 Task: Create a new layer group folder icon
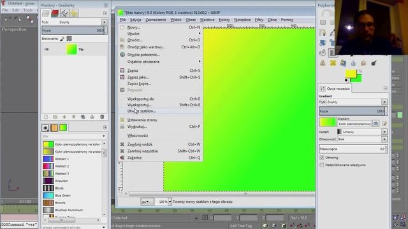coord(55,117)
